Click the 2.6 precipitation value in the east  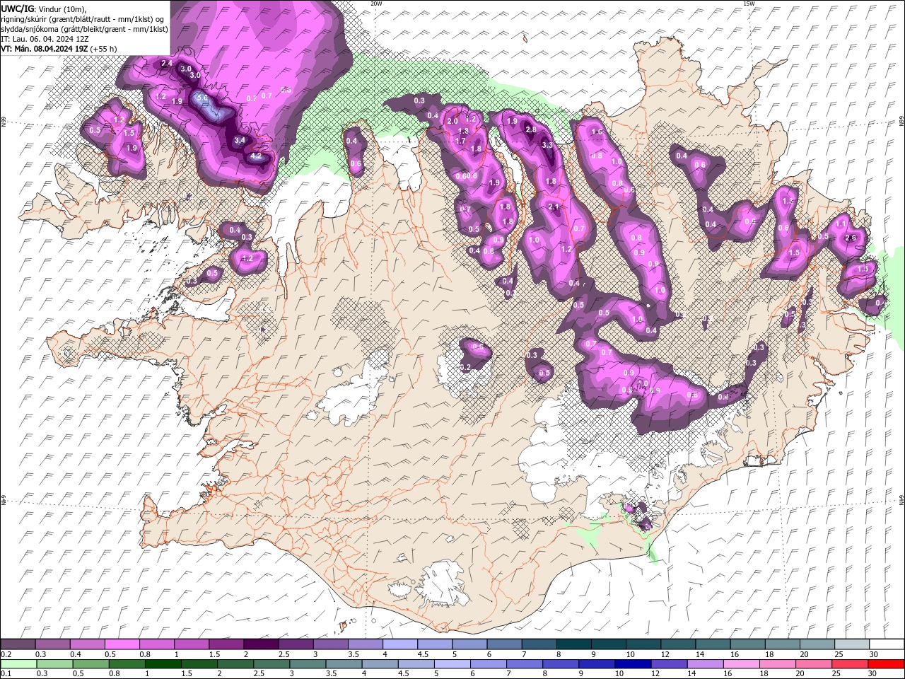point(851,238)
